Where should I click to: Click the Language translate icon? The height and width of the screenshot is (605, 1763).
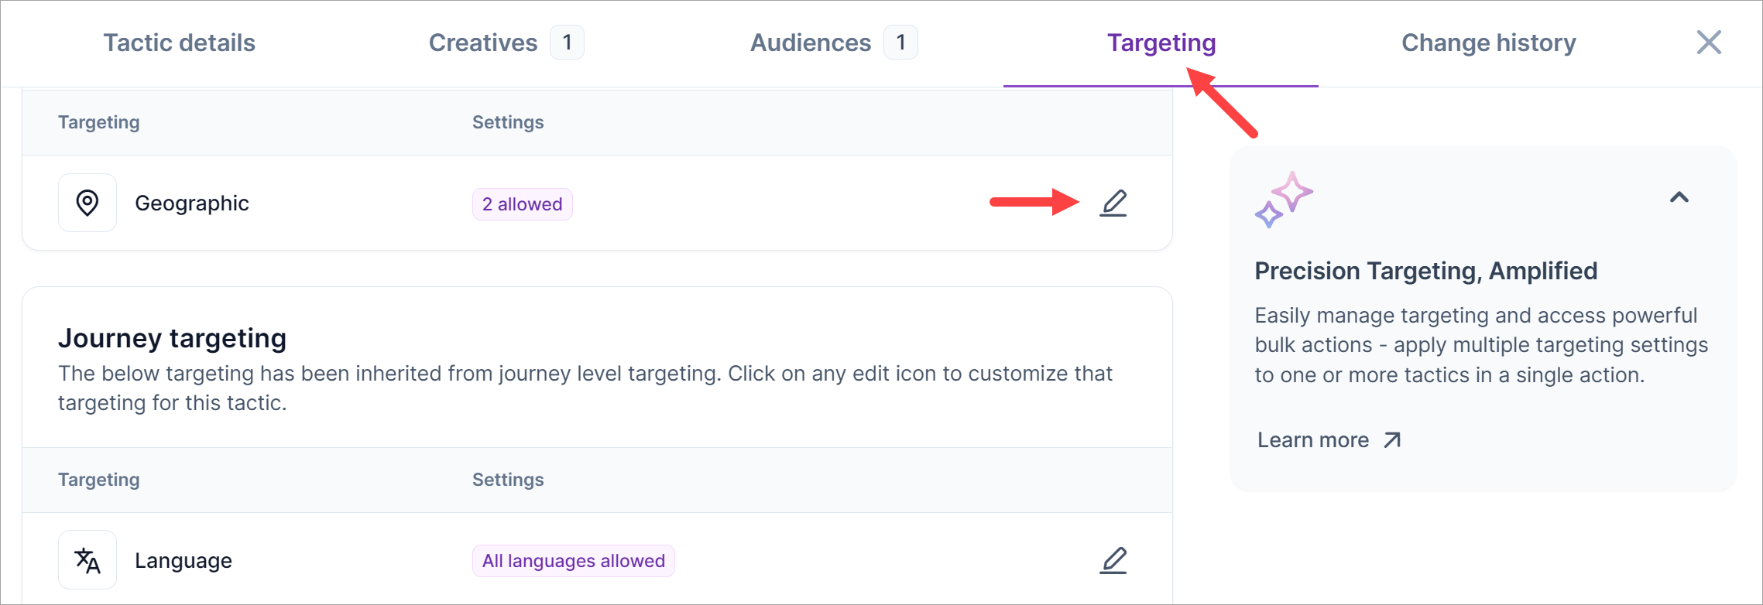[x=87, y=560]
